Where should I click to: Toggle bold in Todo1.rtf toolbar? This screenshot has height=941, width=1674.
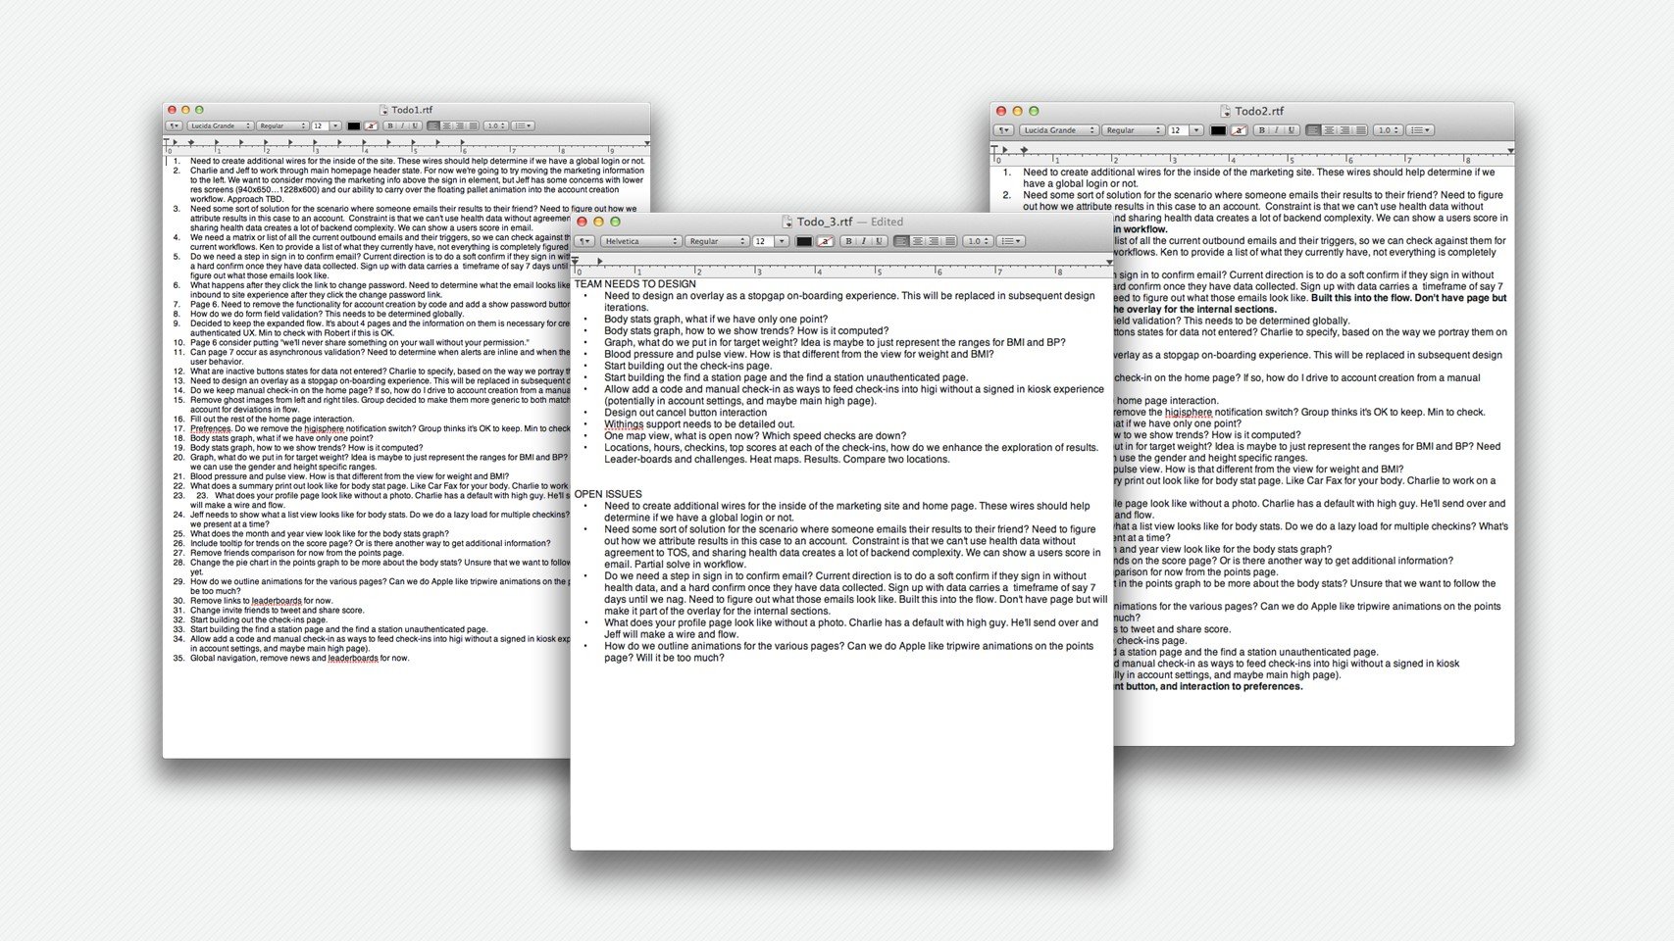tap(390, 125)
